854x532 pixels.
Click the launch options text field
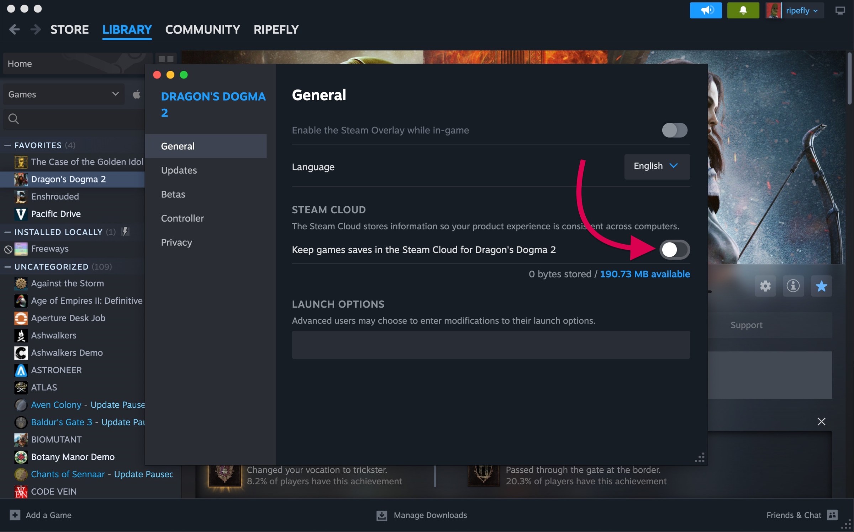(x=491, y=345)
